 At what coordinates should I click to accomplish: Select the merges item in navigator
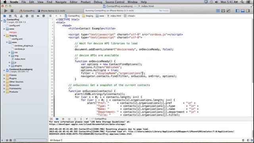pyautogui.click(x=13, y=32)
